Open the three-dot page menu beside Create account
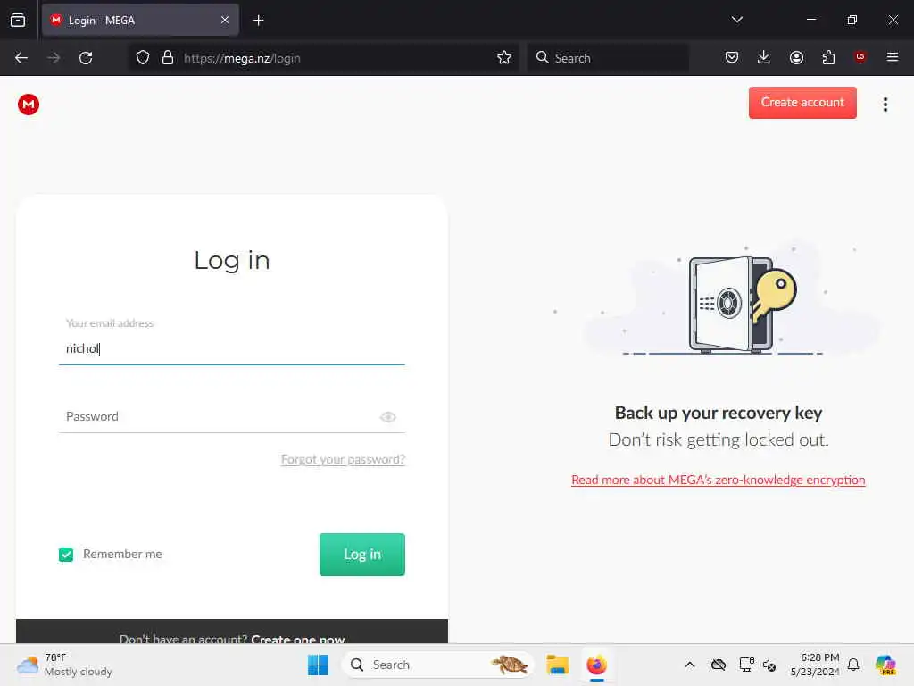The height and width of the screenshot is (686, 914). [x=885, y=105]
